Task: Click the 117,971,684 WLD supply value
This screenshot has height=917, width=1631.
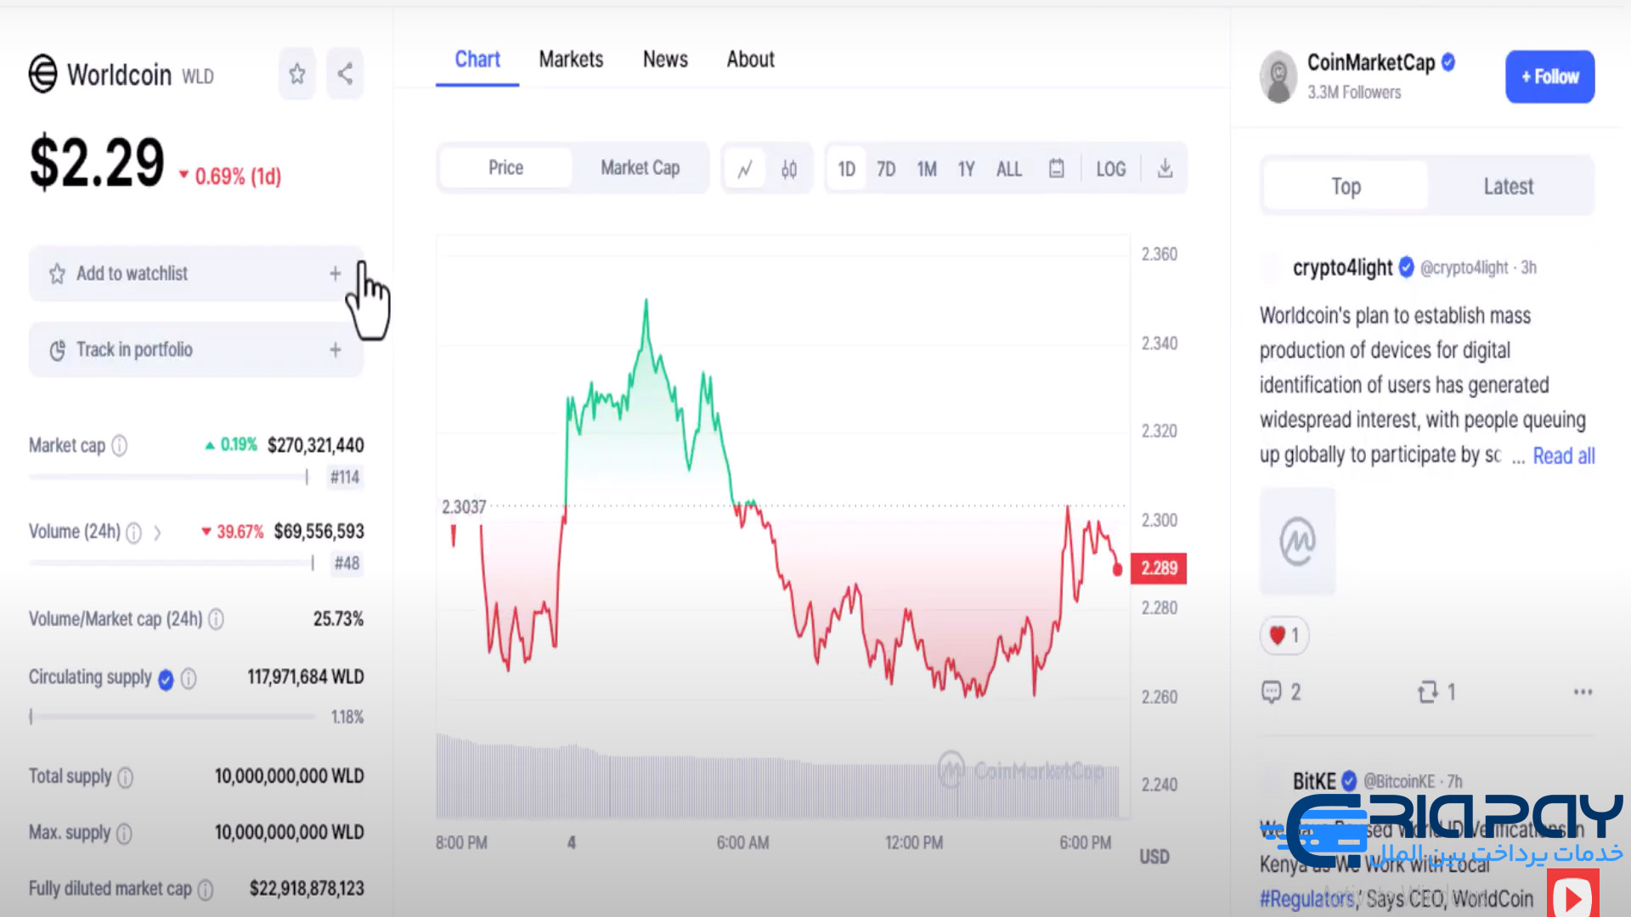Action: click(306, 677)
